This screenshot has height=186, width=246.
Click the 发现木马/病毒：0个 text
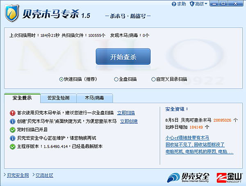[x=130, y=35]
